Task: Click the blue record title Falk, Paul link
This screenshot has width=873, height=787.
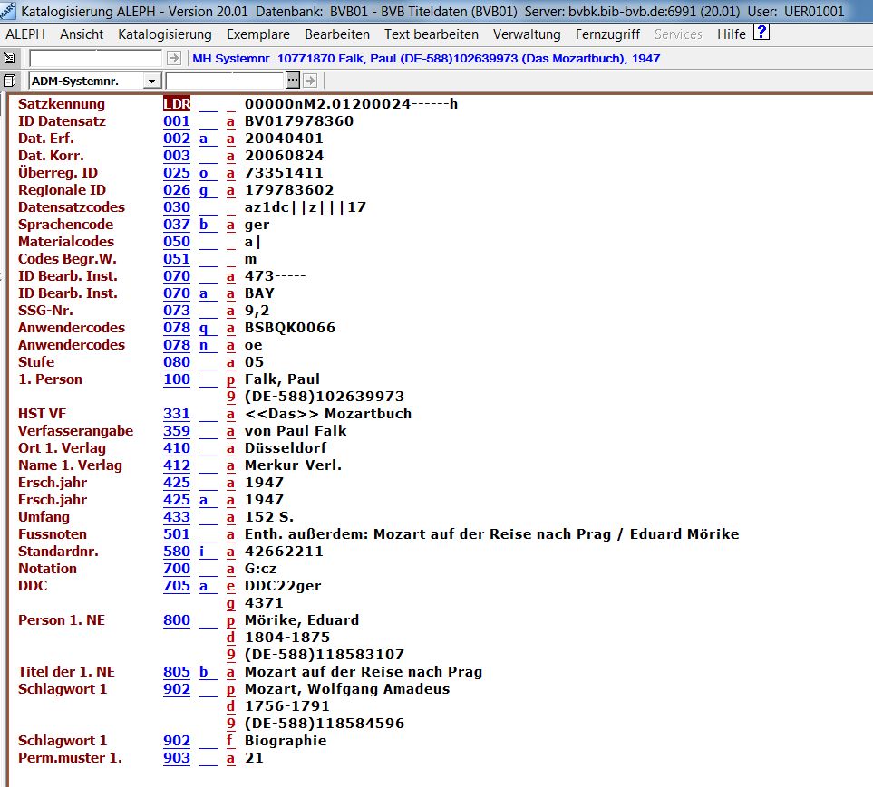Action: tap(426, 58)
